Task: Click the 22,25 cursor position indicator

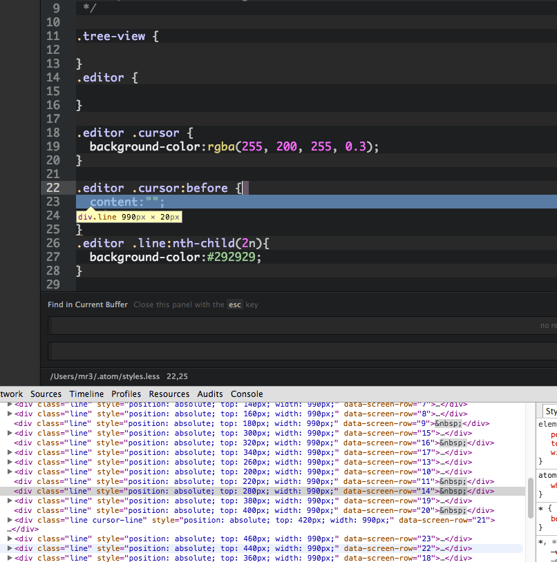Action: pyautogui.click(x=177, y=377)
